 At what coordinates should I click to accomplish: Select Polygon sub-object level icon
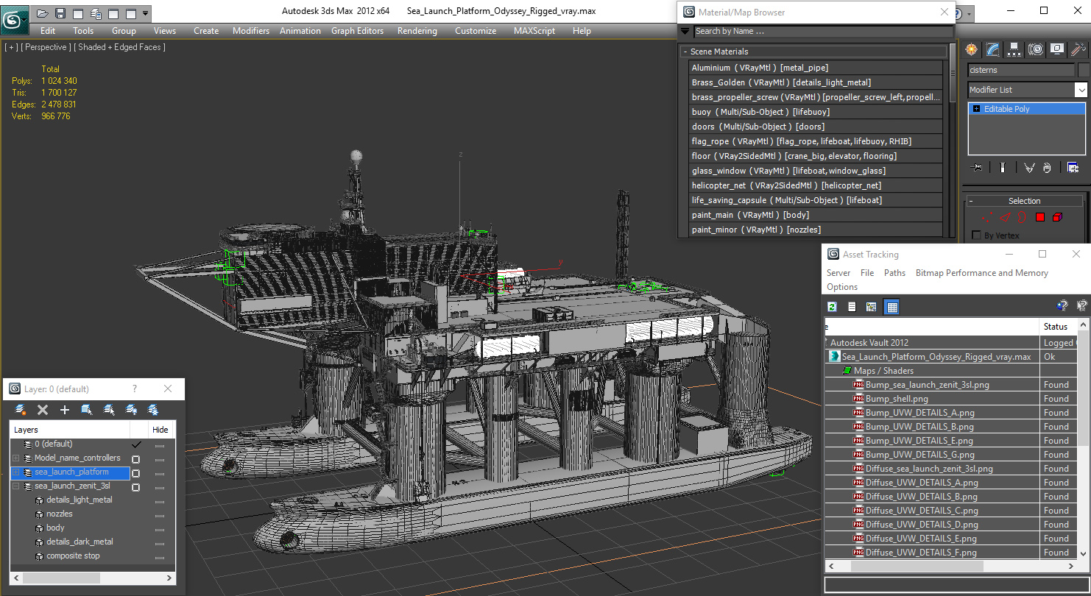click(x=1040, y=217)
